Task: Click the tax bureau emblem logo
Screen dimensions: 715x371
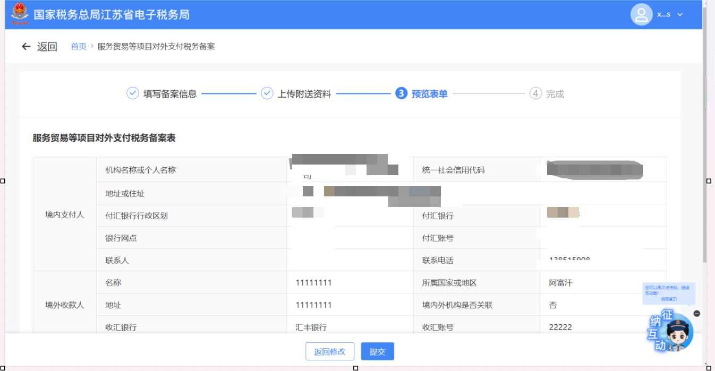Action: point(20,14)
